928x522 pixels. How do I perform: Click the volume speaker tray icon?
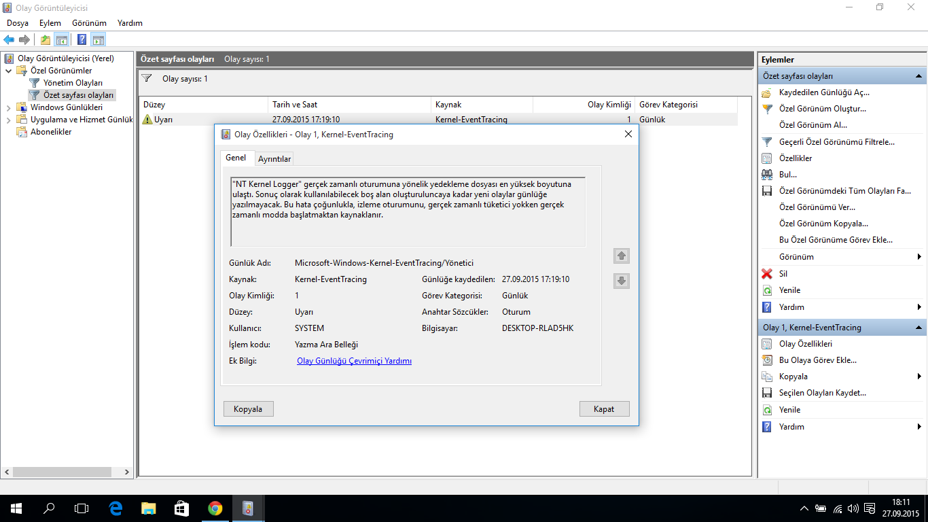coord(853,508)
